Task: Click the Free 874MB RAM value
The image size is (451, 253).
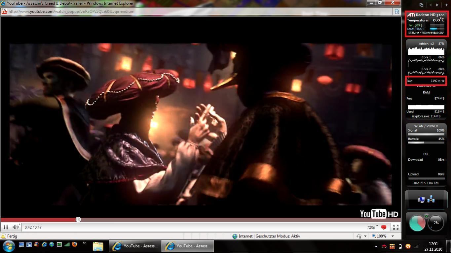Action: (439, 98)
